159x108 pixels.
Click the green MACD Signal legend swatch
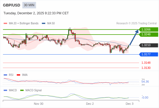pyautogui.click(x=22, y=90)
